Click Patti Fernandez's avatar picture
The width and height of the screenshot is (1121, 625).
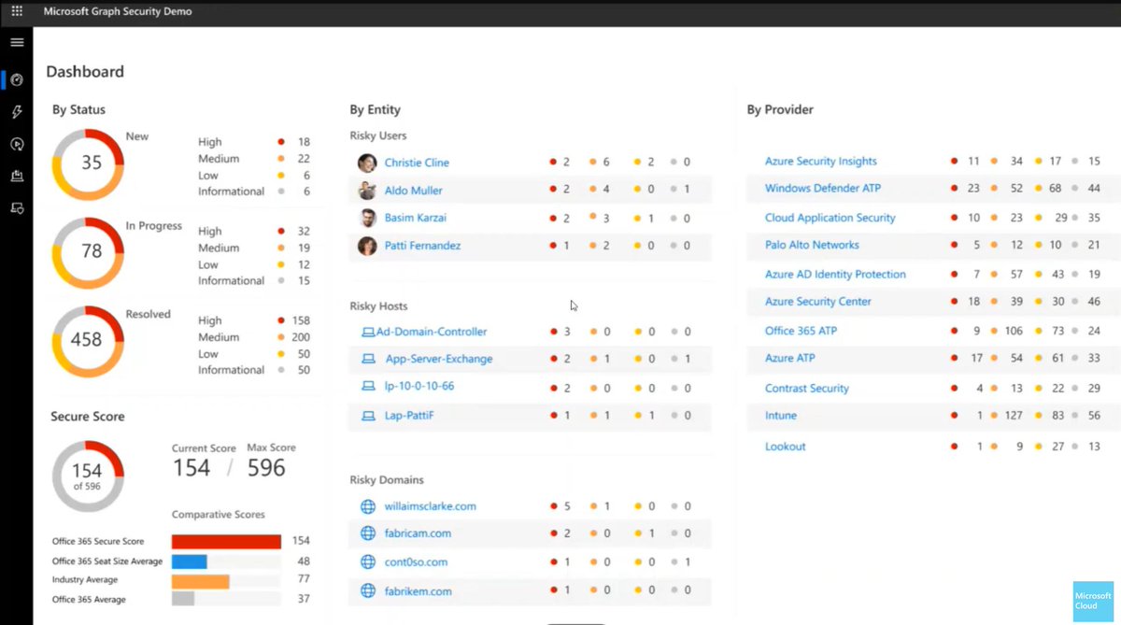pos(367,246)
